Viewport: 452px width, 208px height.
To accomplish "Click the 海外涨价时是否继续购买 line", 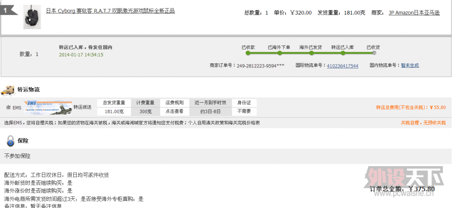I will [38, 190].
